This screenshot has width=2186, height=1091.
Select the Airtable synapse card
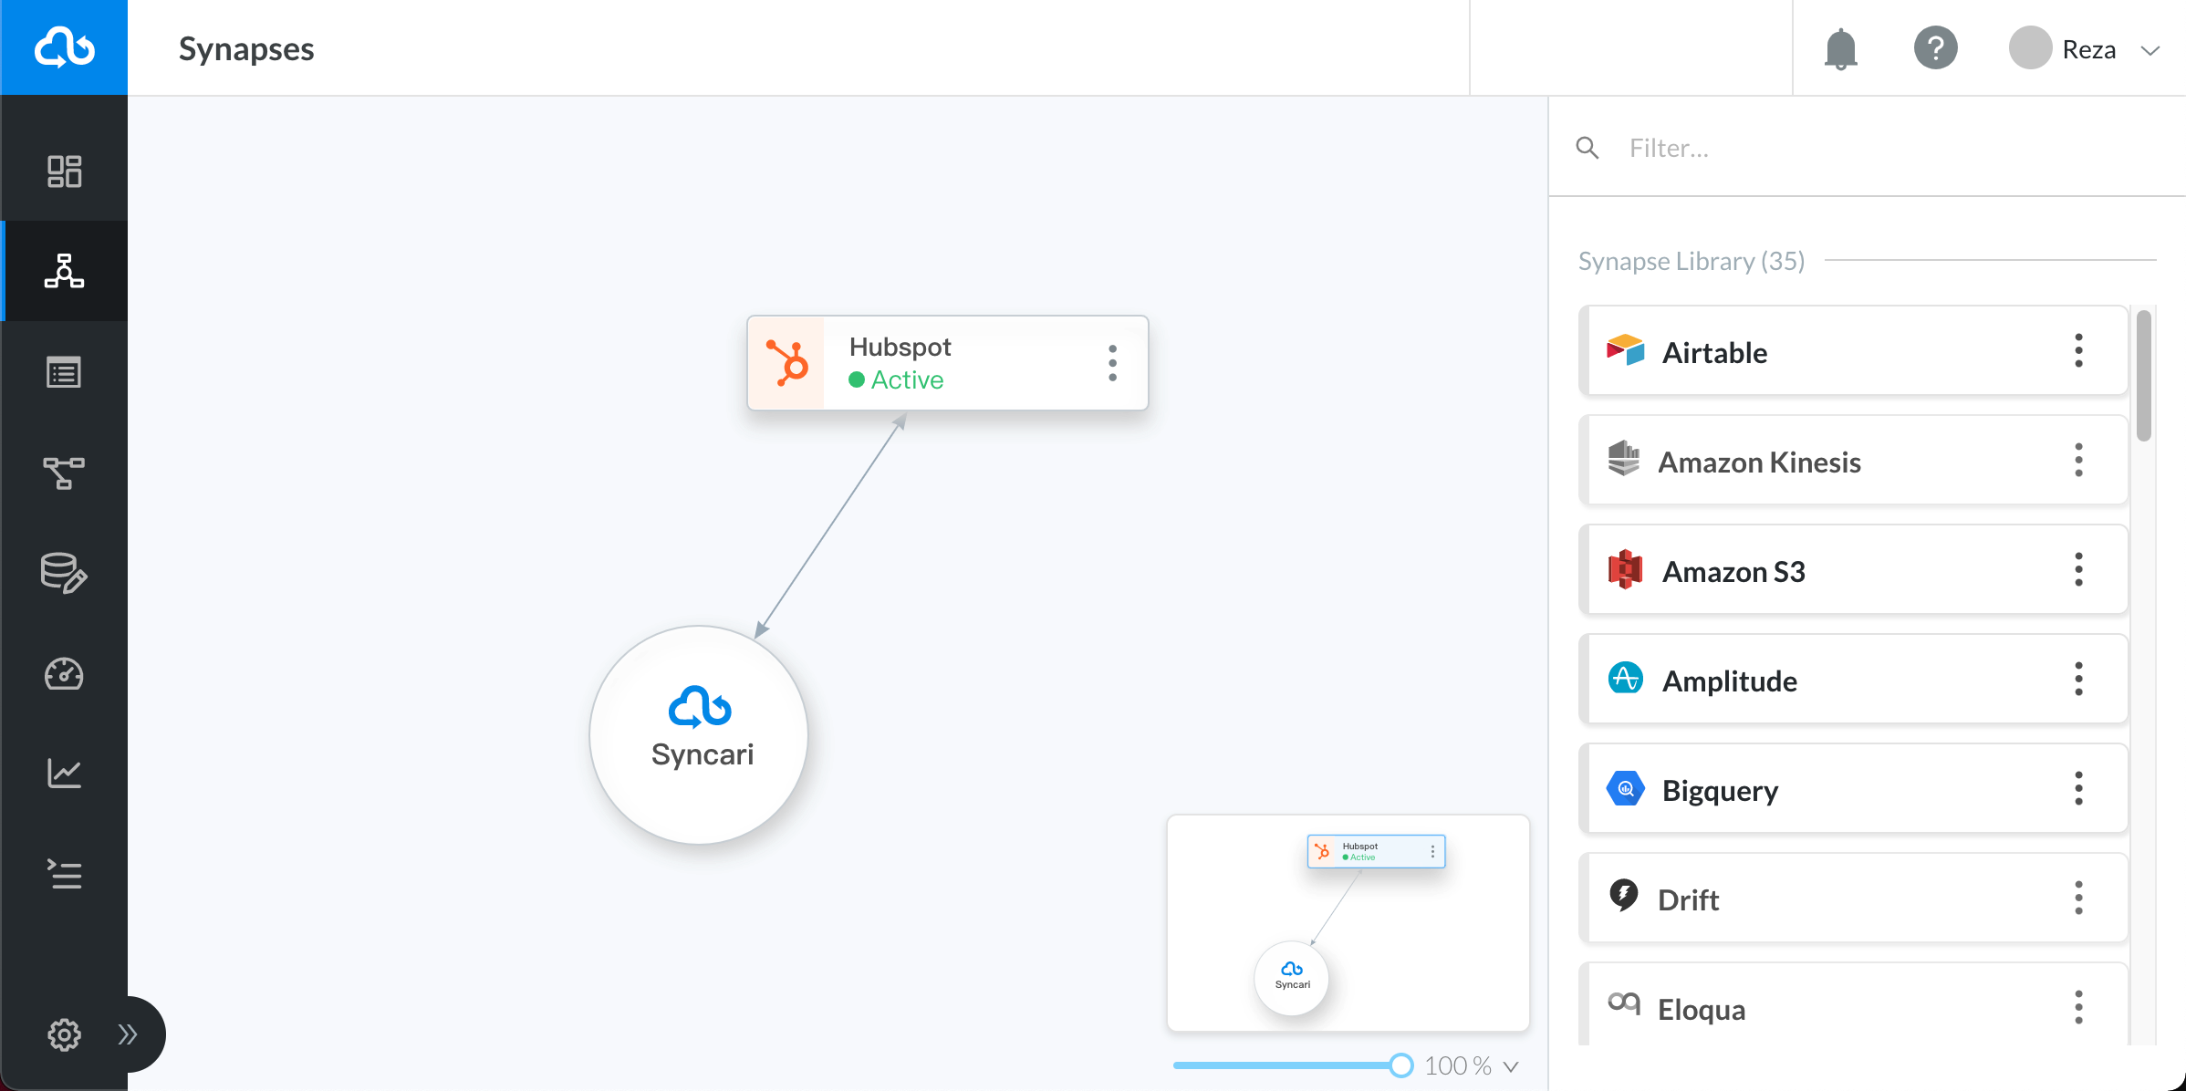[x=1854, y=352]
